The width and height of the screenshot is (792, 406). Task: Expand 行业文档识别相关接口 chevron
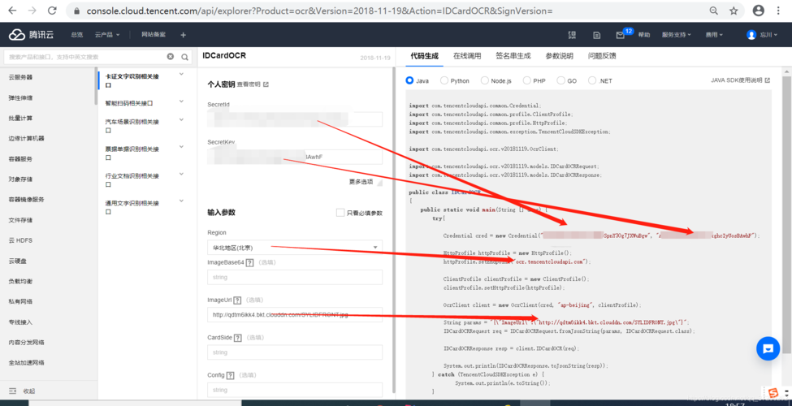click(181, 175)
